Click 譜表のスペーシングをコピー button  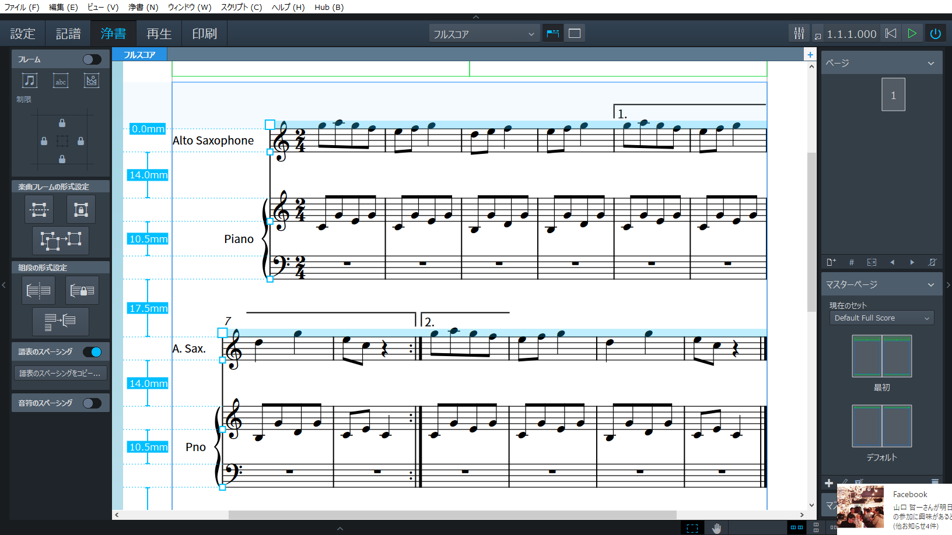click(x=60, y=373)
